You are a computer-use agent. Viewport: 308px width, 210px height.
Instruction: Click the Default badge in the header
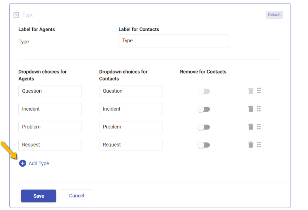(x=274, y=14)
